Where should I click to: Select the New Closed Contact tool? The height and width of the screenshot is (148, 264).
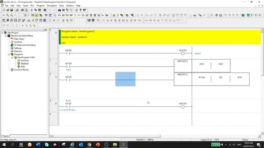click(x=63, y=15)
